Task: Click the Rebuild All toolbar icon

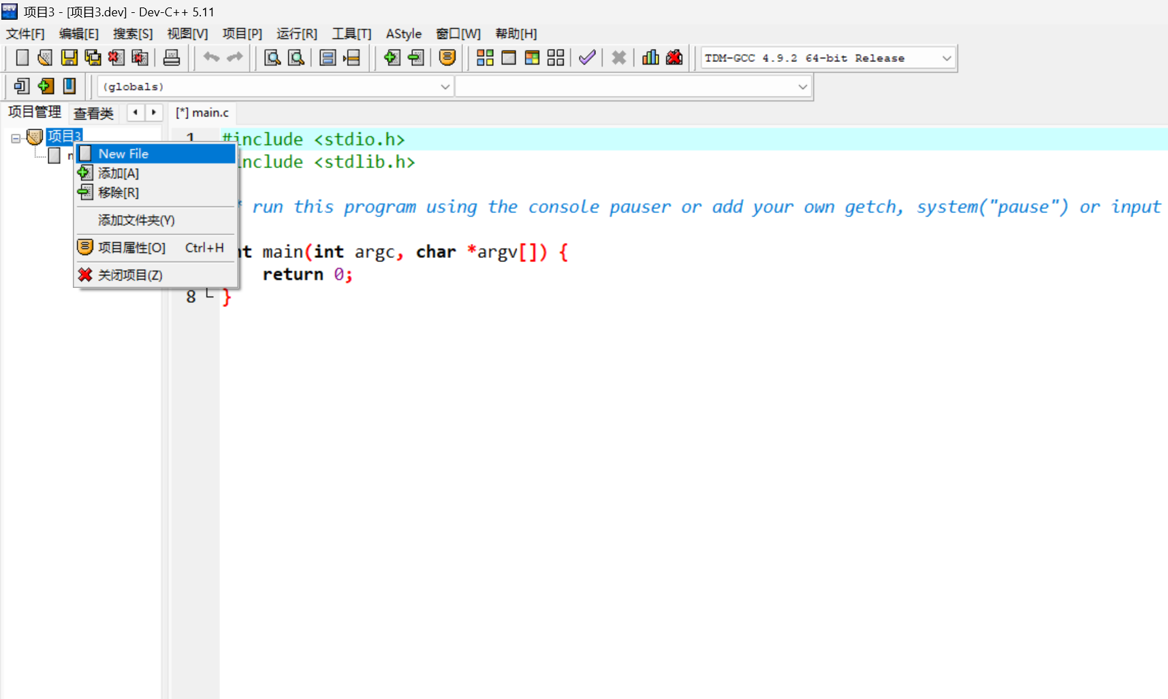Action: [x=556, y=58]
